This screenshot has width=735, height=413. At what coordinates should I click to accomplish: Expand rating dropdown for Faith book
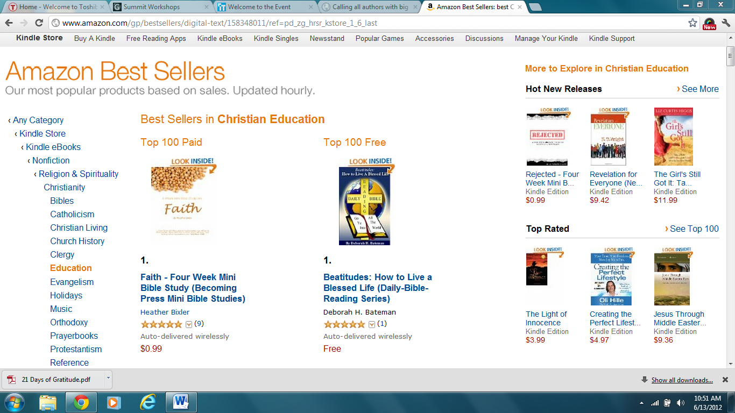pyautogui.click(x=189, y=324)
